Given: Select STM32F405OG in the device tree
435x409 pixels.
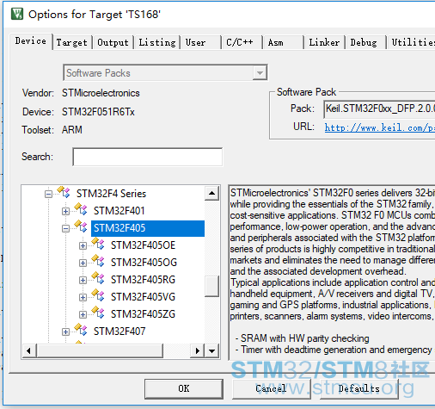Looking at the screenshot, I should point(144,263).
